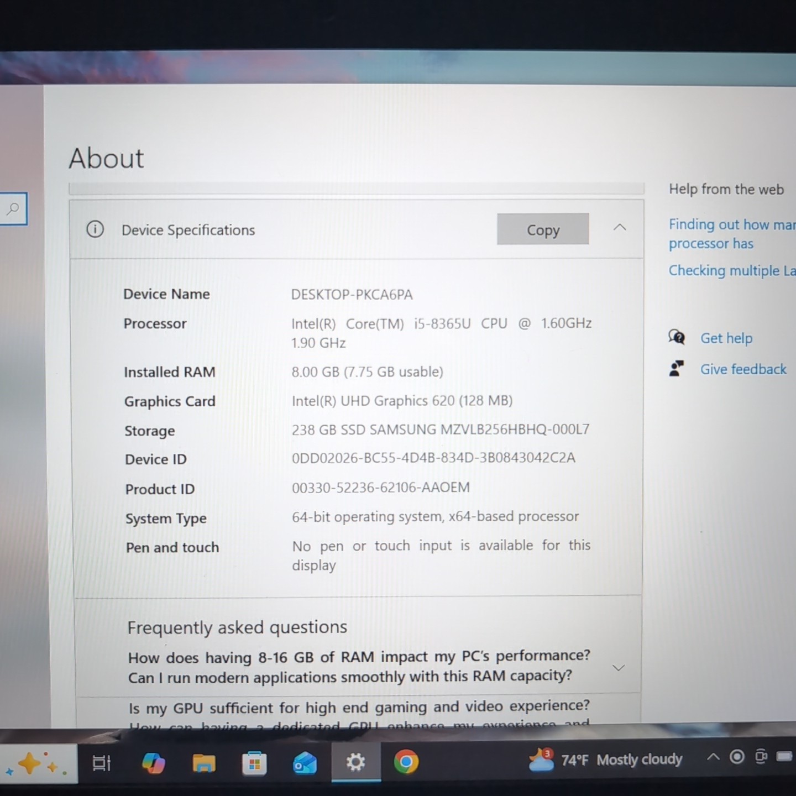Click the 'Help from the web' heading
796x796 pixels.
click(x=726, y=189)
